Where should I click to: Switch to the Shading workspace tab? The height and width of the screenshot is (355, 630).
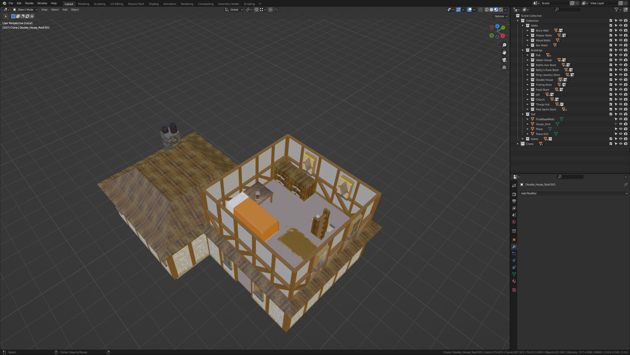click(154, 4)
